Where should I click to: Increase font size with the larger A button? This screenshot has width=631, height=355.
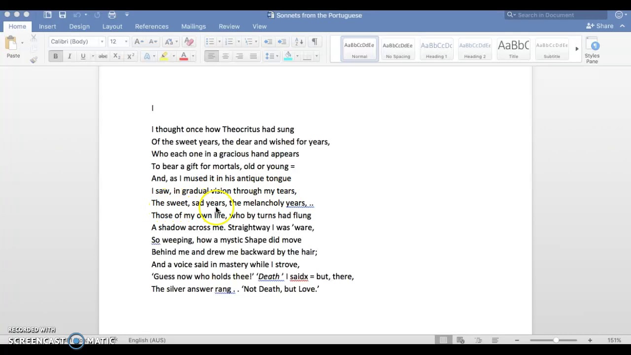139,41
